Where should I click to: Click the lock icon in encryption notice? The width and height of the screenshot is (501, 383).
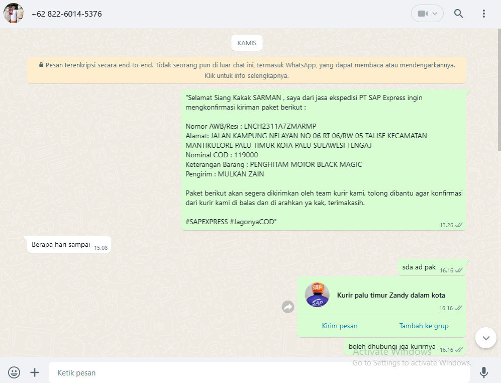(41, 65)
